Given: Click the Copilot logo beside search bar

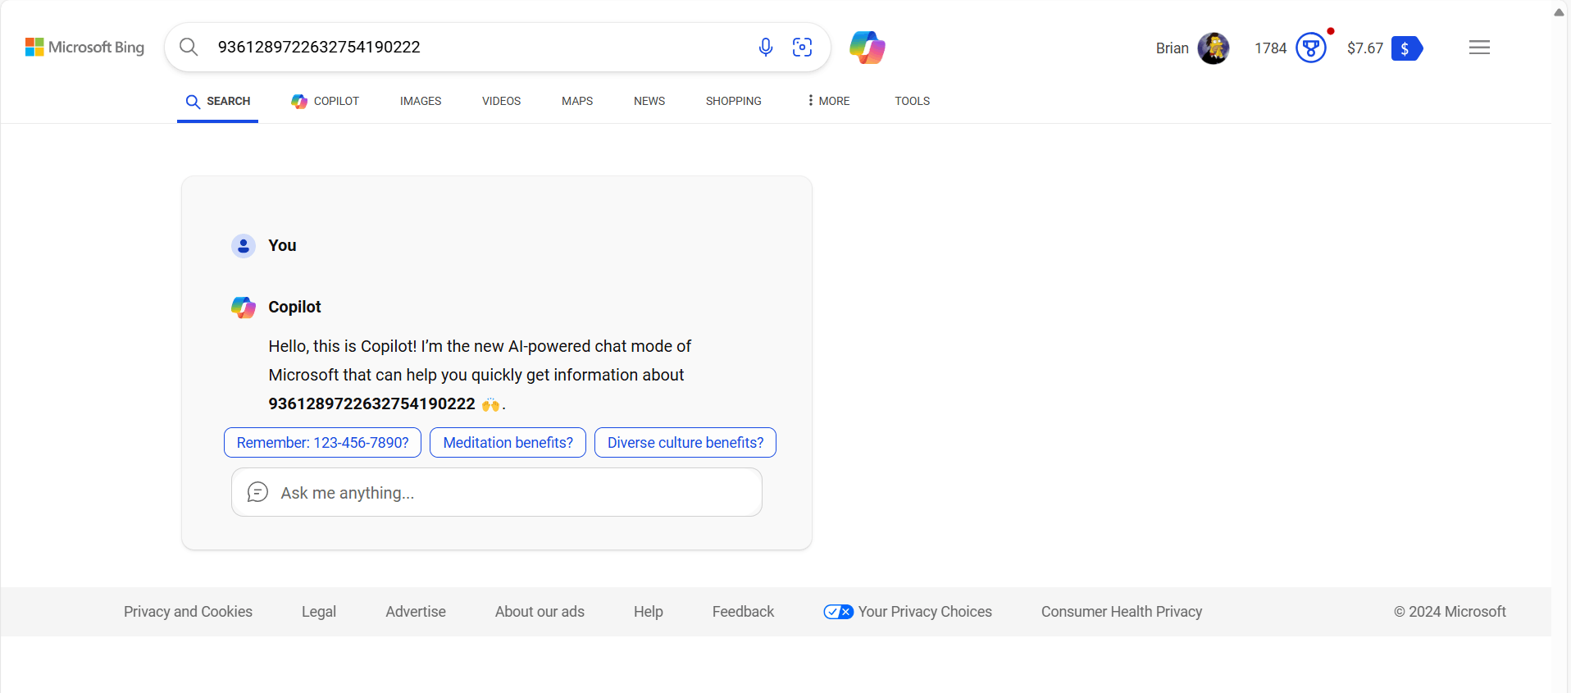Looking at the screenshot, I should click(x=867, y=48).
